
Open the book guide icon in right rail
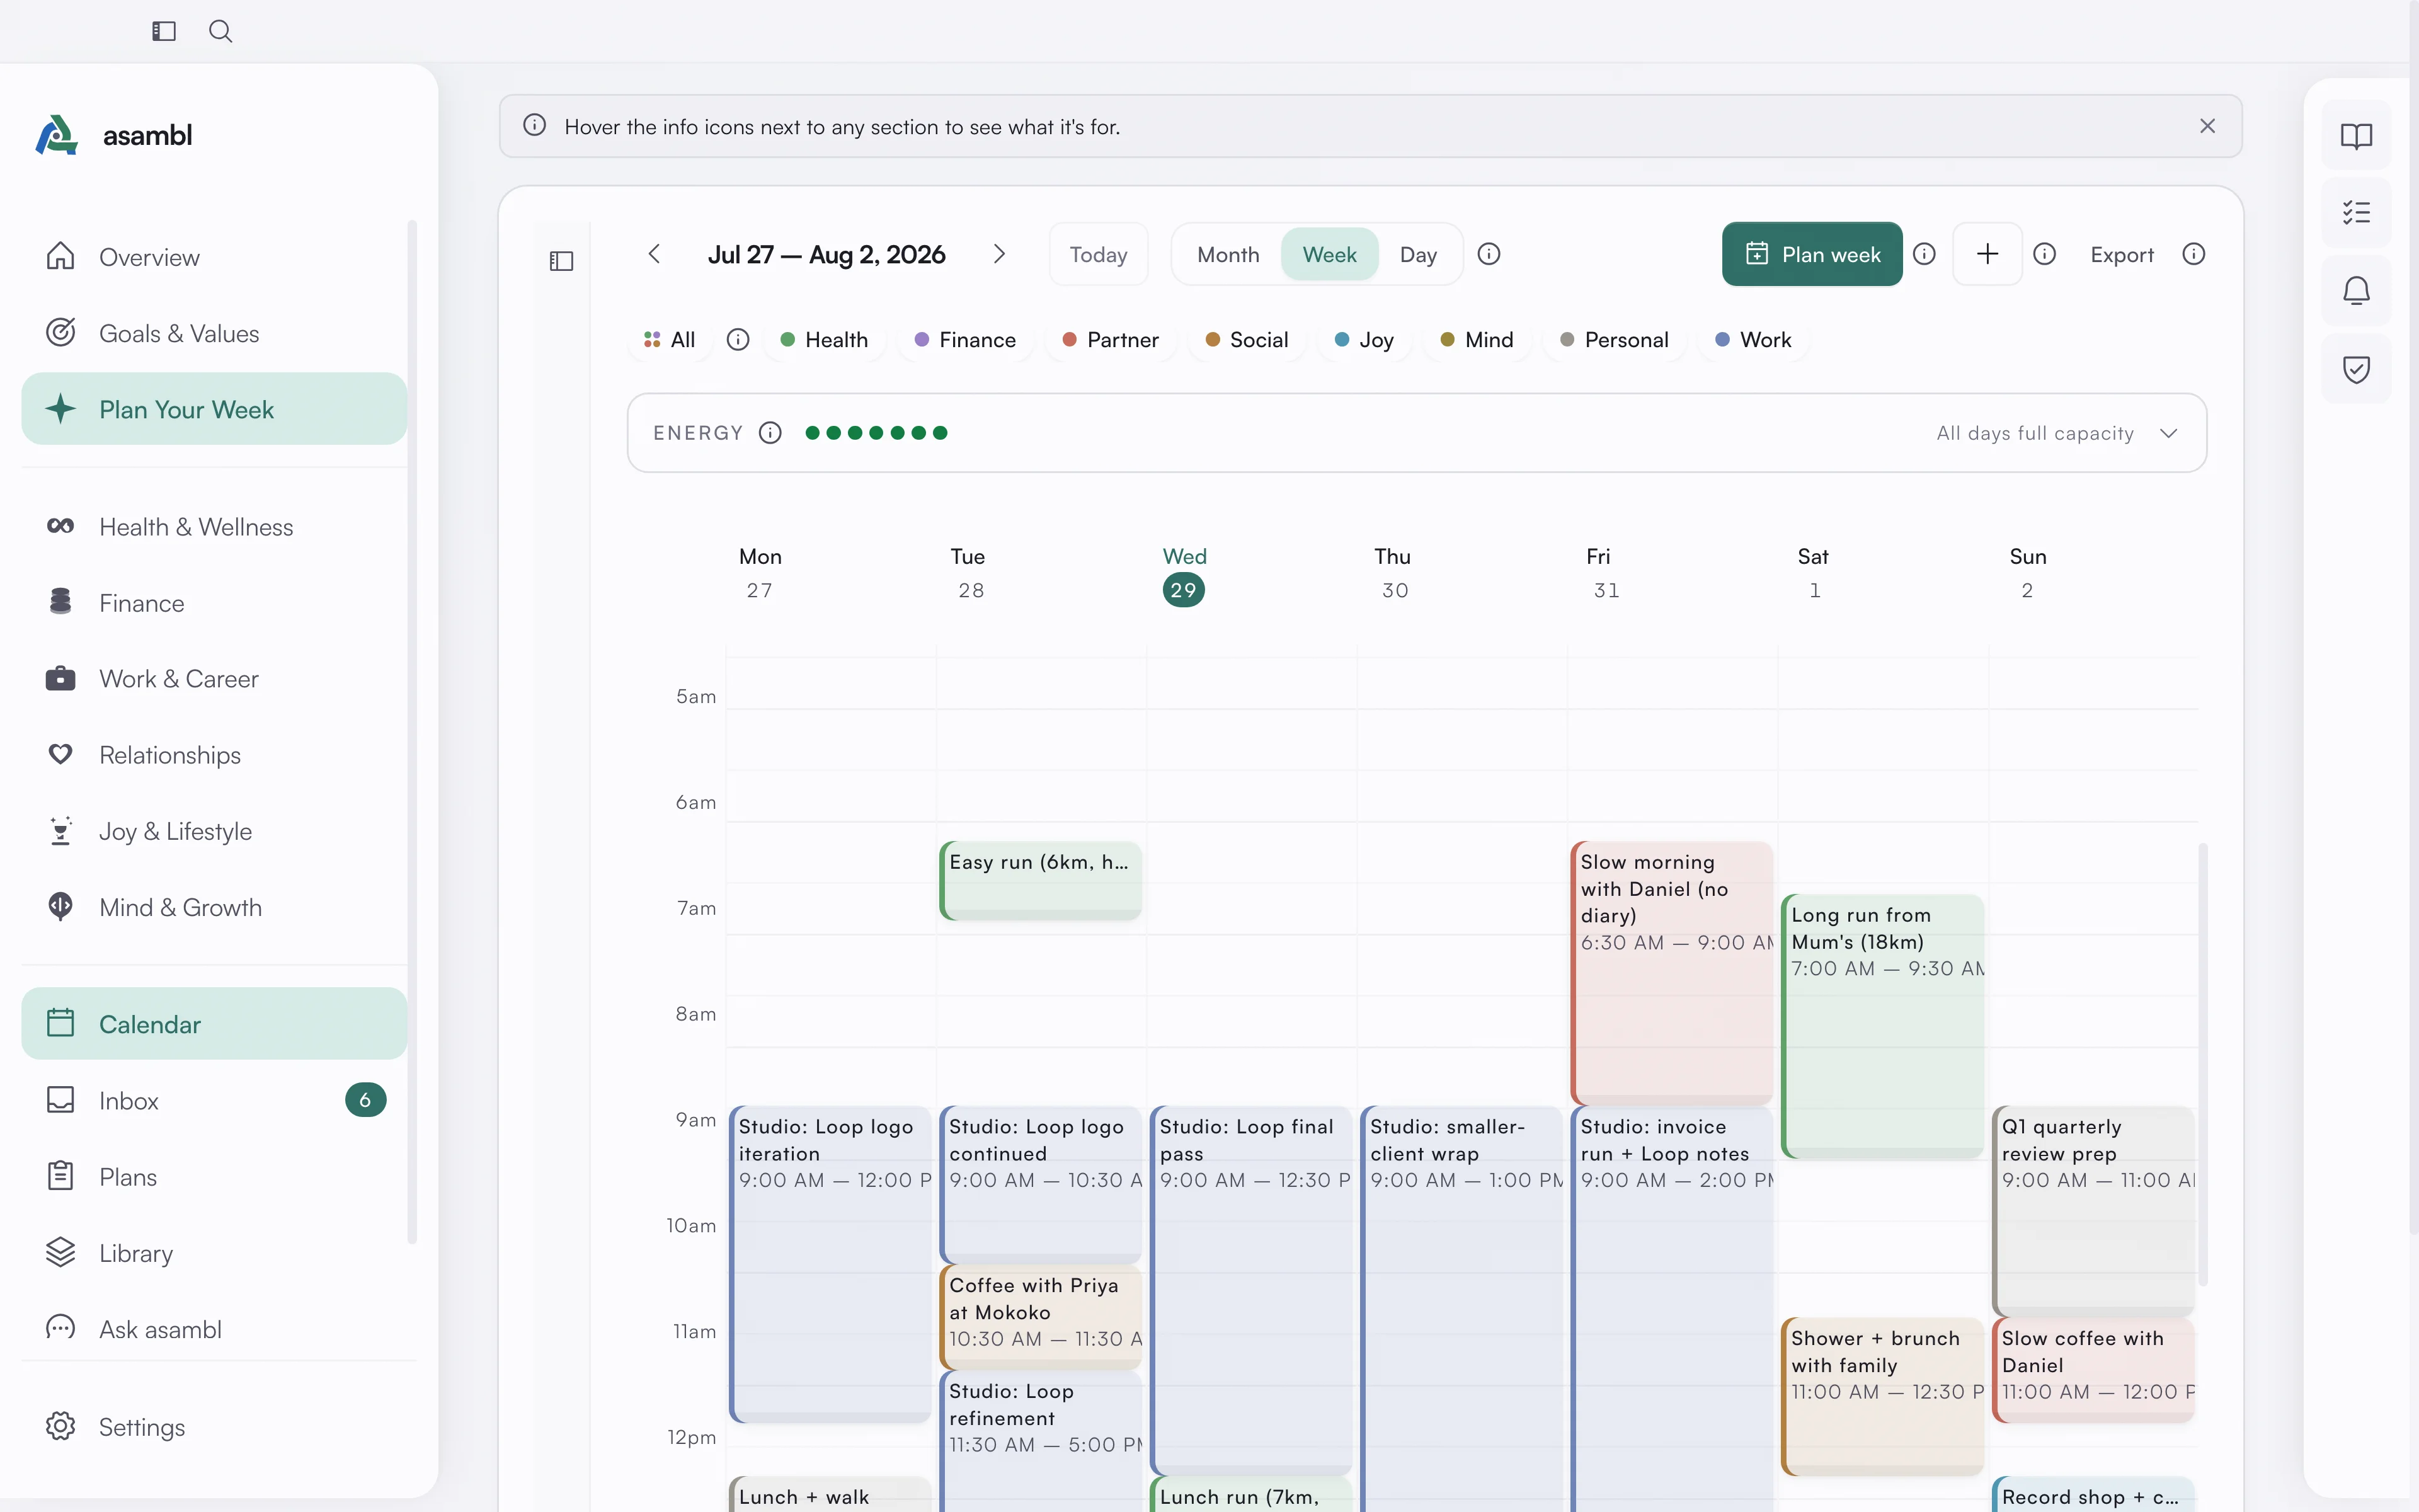(2356, 136)
